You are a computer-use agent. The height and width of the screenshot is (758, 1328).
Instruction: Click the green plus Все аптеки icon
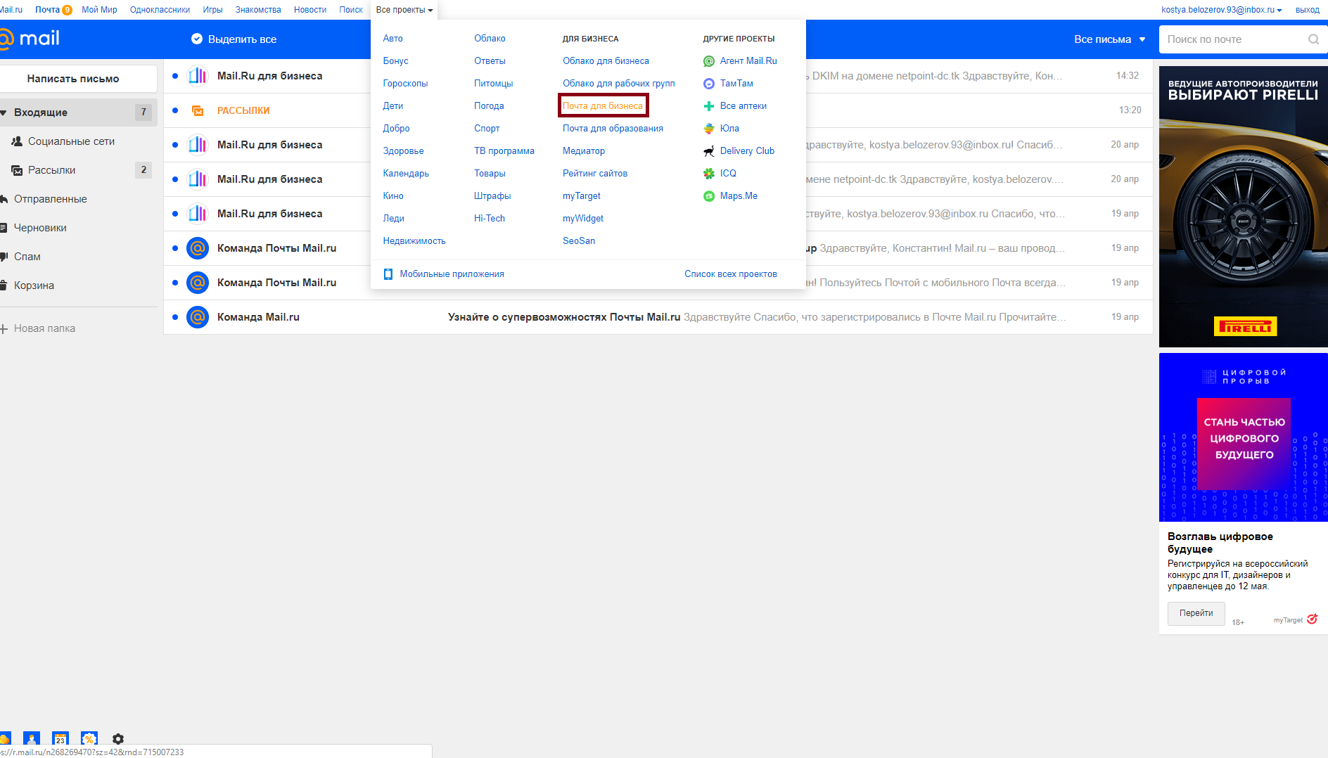(x=709, y=106)
